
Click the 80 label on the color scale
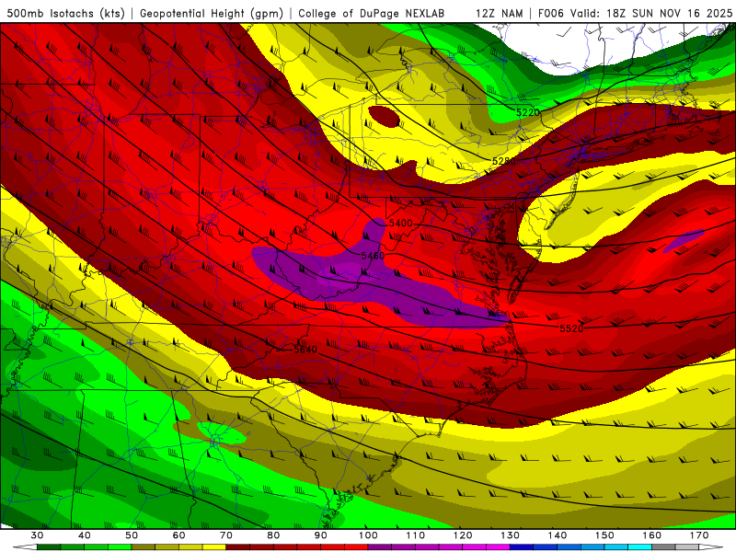click(273, 535)
